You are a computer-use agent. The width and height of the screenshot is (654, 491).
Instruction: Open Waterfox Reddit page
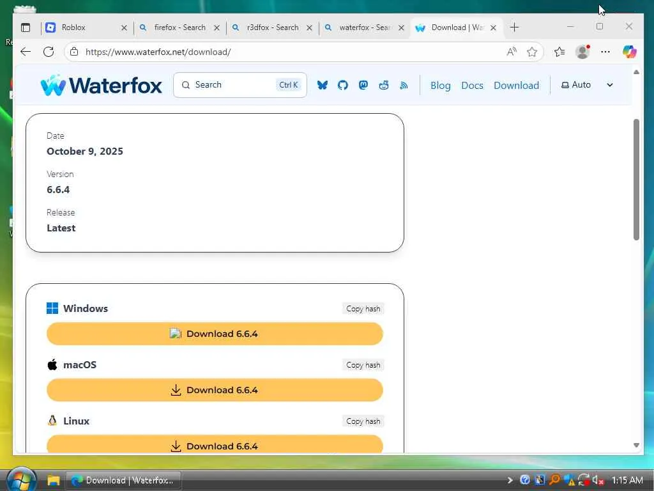384,85
